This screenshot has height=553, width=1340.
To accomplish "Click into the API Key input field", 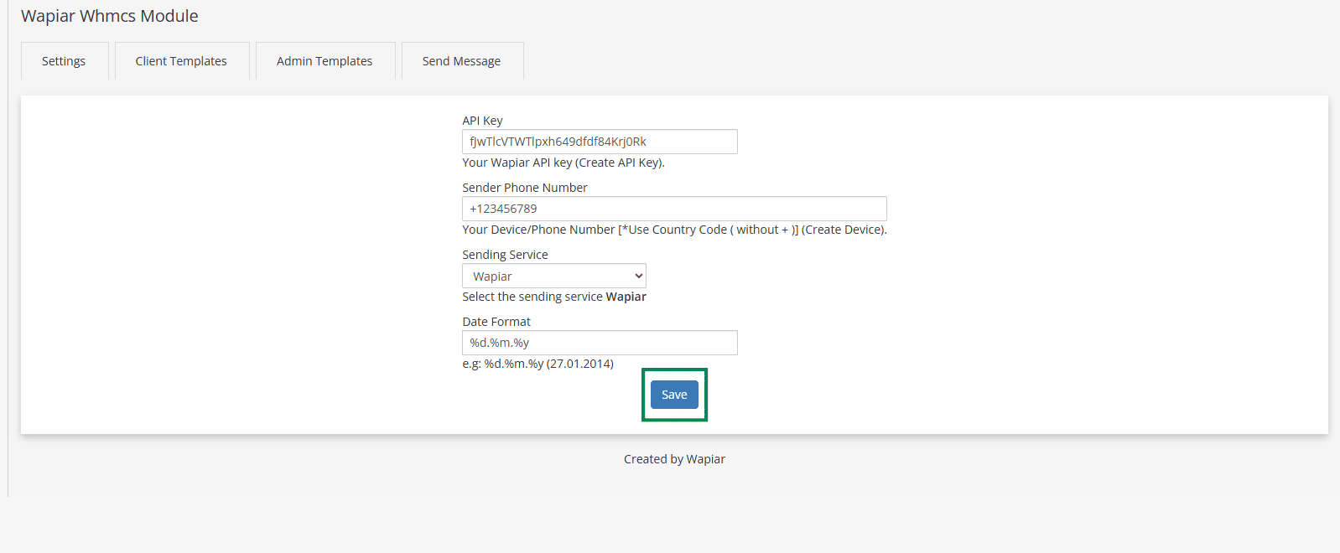I will pos(600,142).
